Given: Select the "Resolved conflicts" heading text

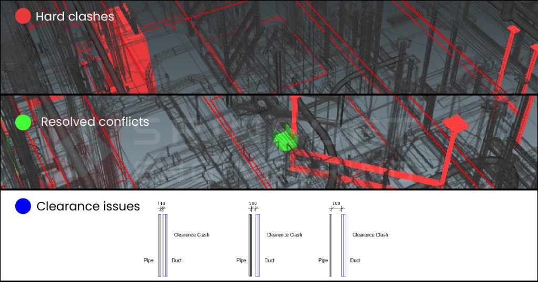Looking at the screenshot, I should pyautogui.click(x=95, y=122).
